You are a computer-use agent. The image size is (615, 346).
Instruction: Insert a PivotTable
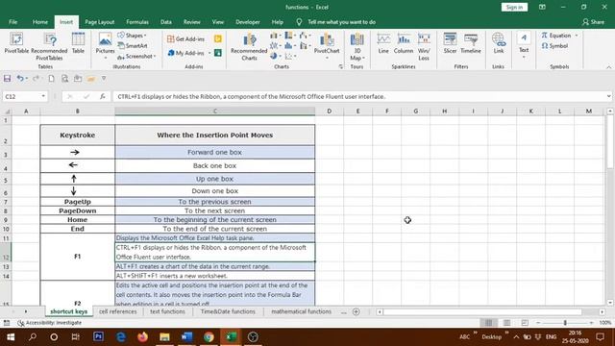16,43
